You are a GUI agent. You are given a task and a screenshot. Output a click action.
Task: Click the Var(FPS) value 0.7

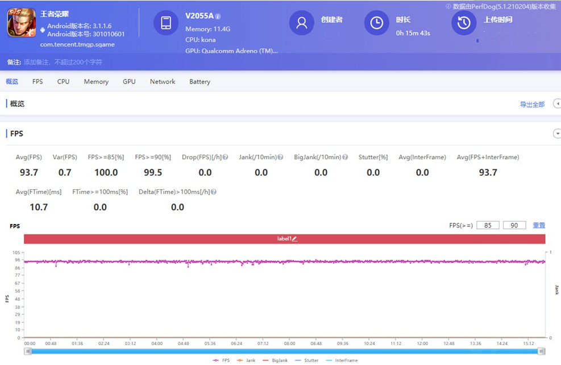[x=65, y=172]
